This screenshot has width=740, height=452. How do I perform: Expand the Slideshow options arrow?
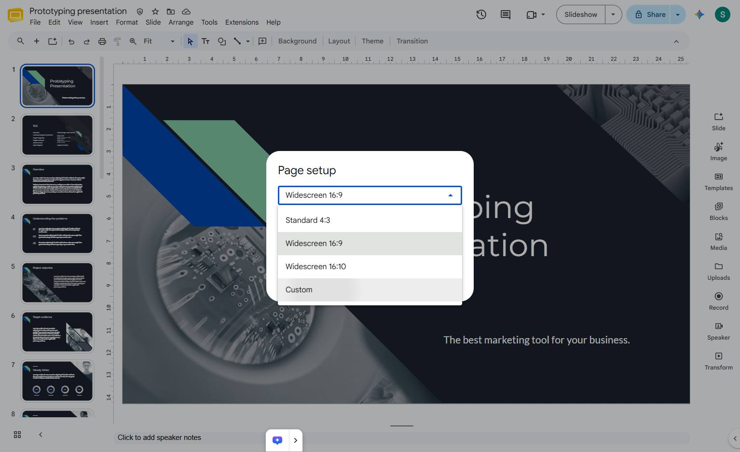613,14
